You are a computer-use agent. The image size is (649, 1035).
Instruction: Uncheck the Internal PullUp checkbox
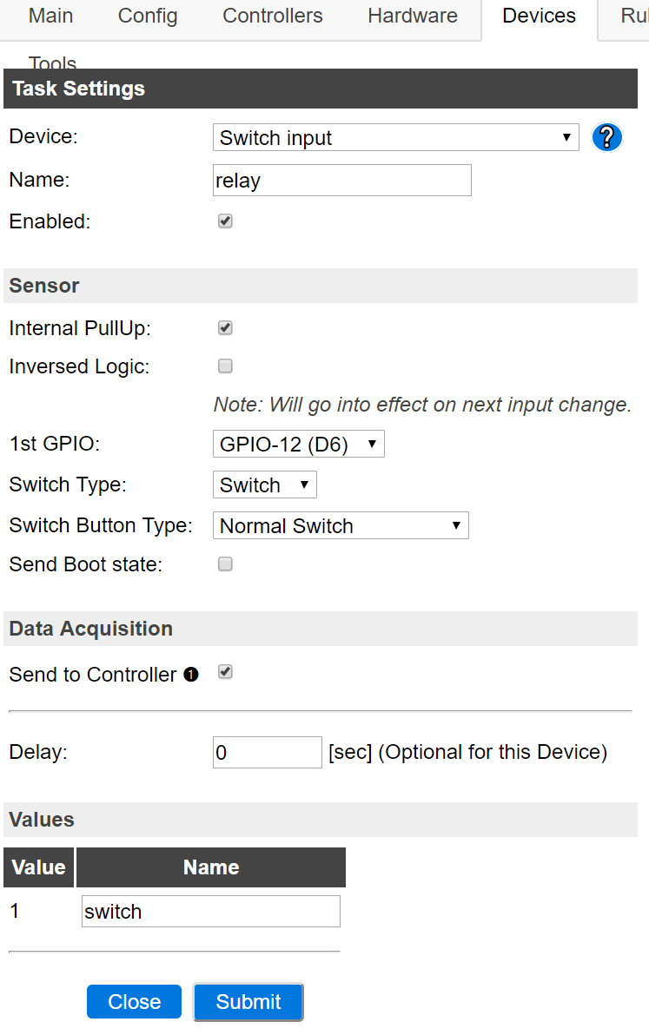pos(225,328)
